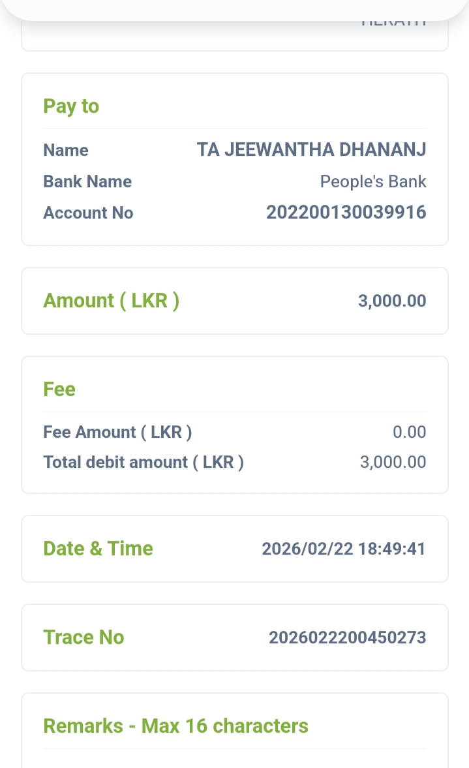Select the timestamp 2026/02/22 18:49:41

click(343, 549)
